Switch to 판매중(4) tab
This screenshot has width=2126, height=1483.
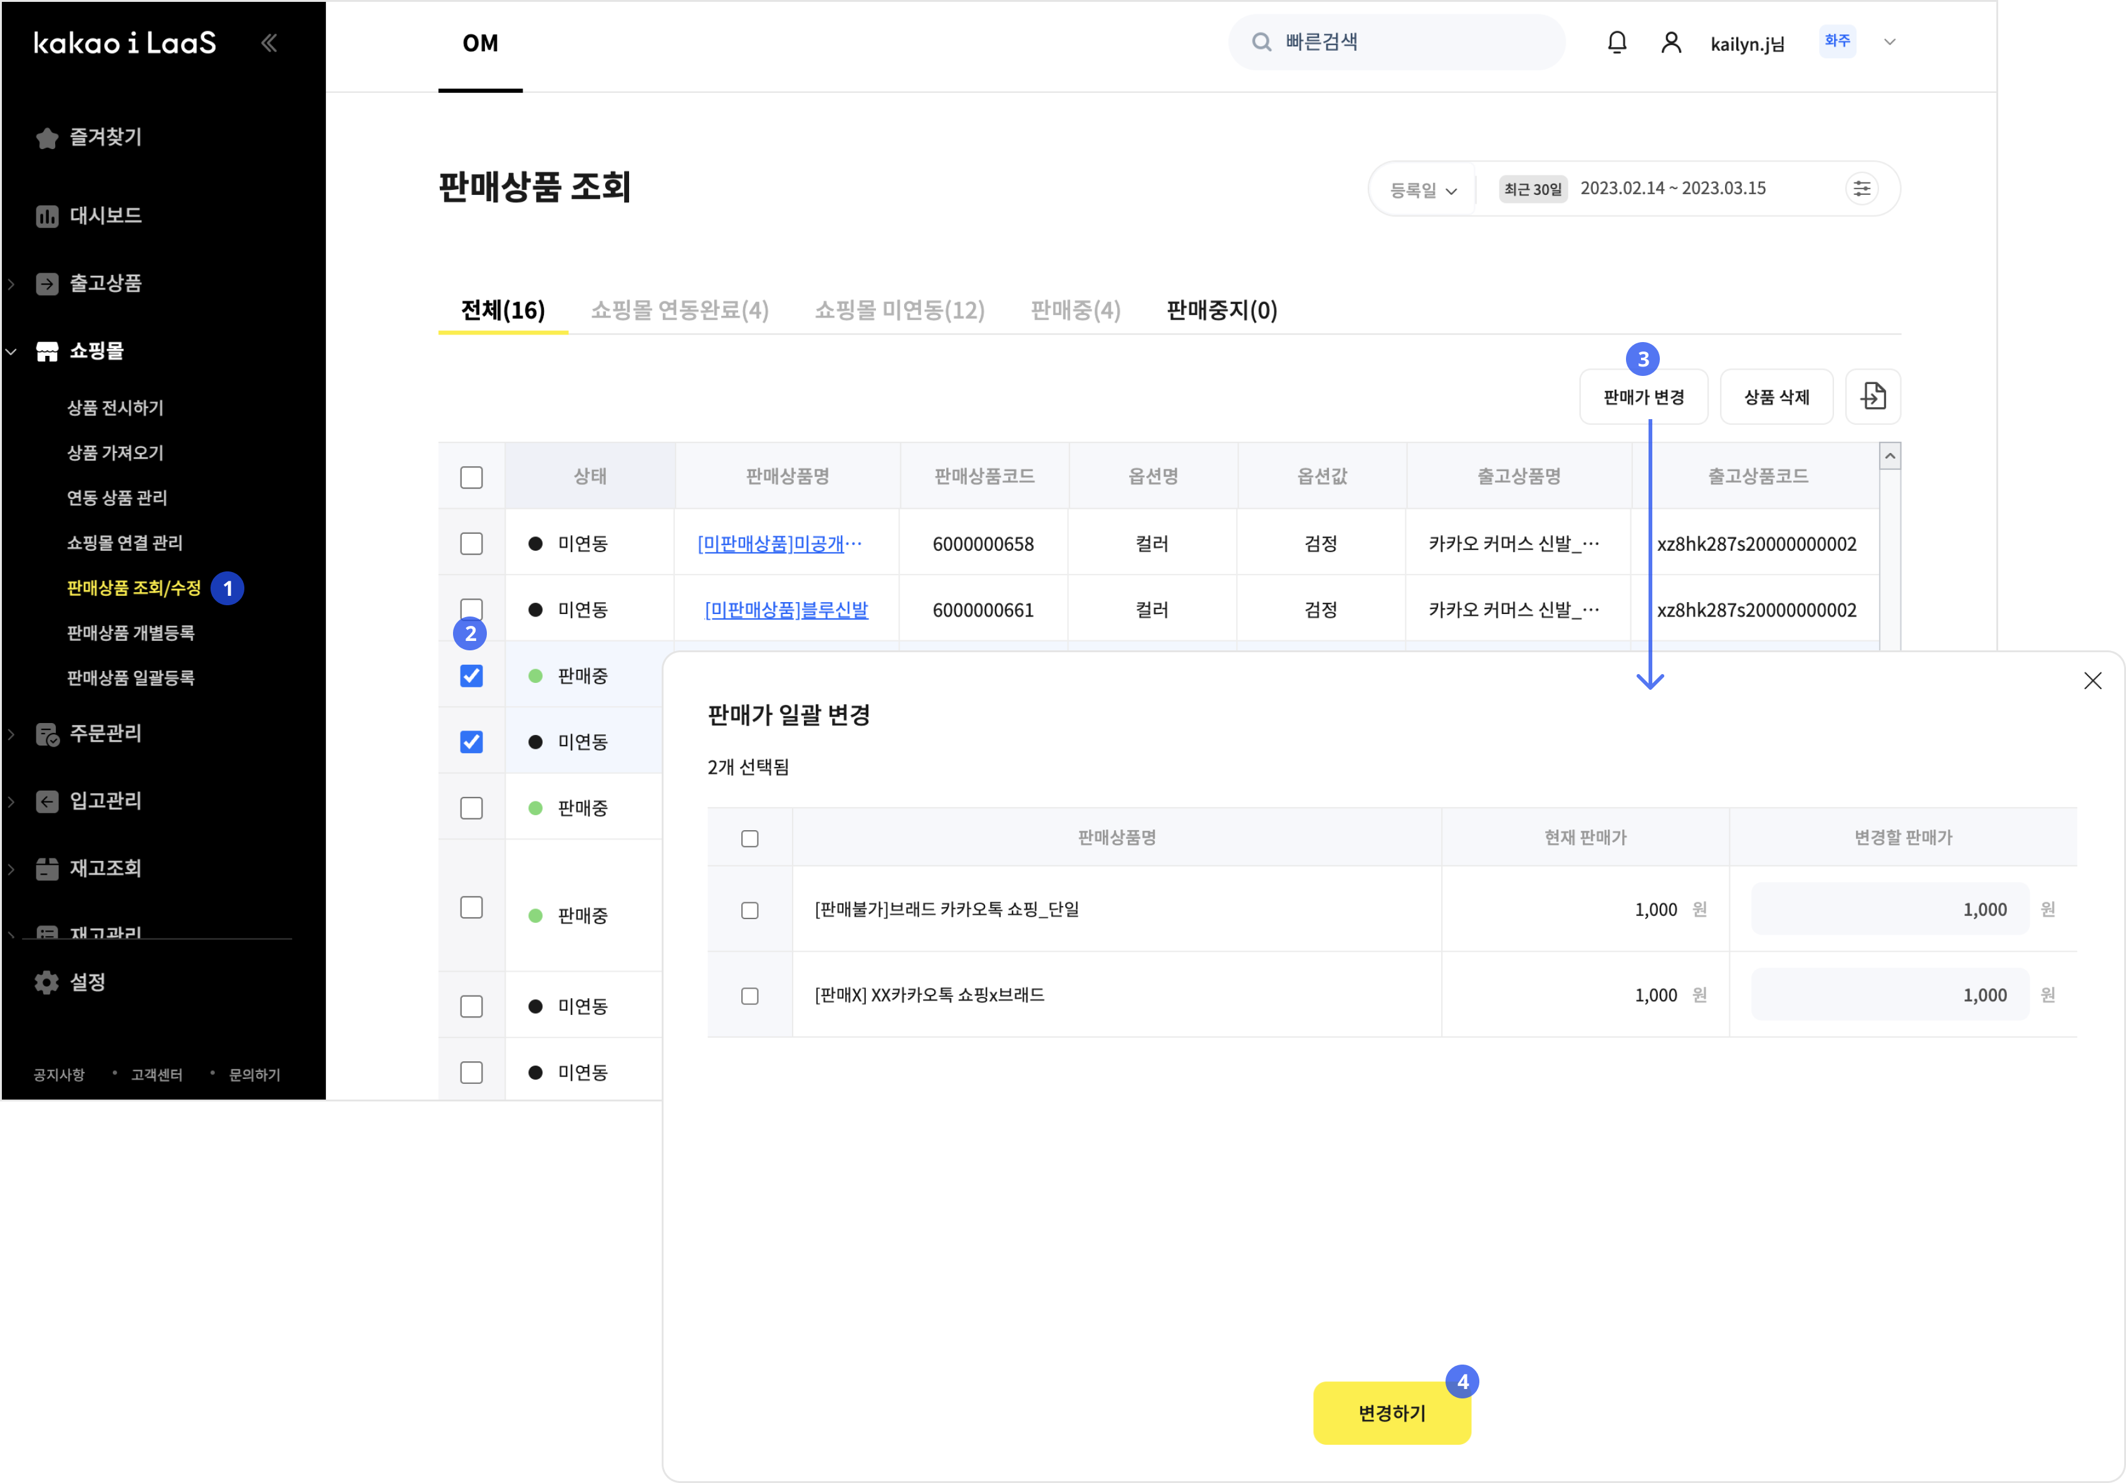[x=1075, y=310]
